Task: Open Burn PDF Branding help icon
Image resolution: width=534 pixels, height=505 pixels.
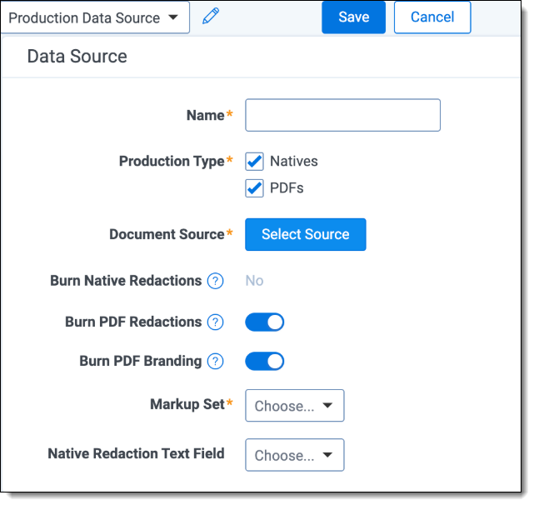Action: click(x=216, y=362)
